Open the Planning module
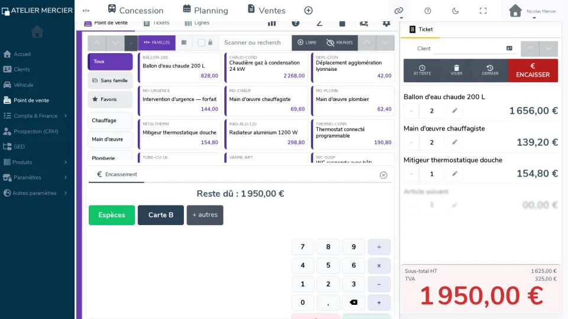568x319 pixels. coord(205,11)
